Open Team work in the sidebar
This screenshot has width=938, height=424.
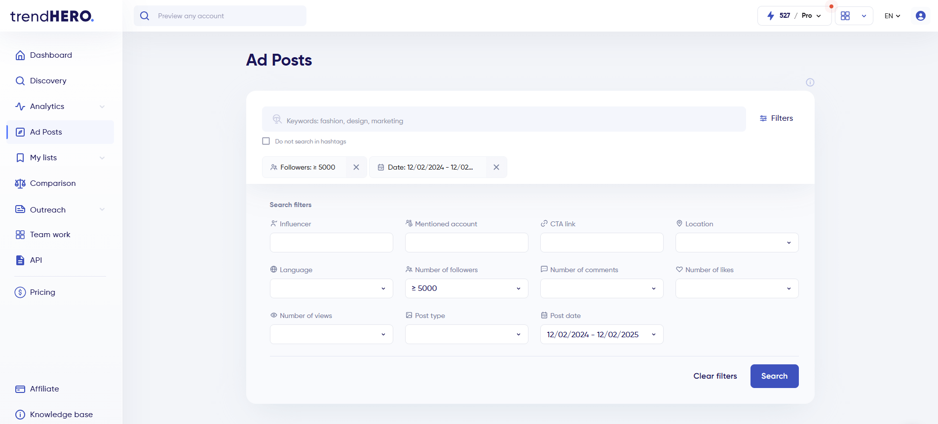pos(50,235)
